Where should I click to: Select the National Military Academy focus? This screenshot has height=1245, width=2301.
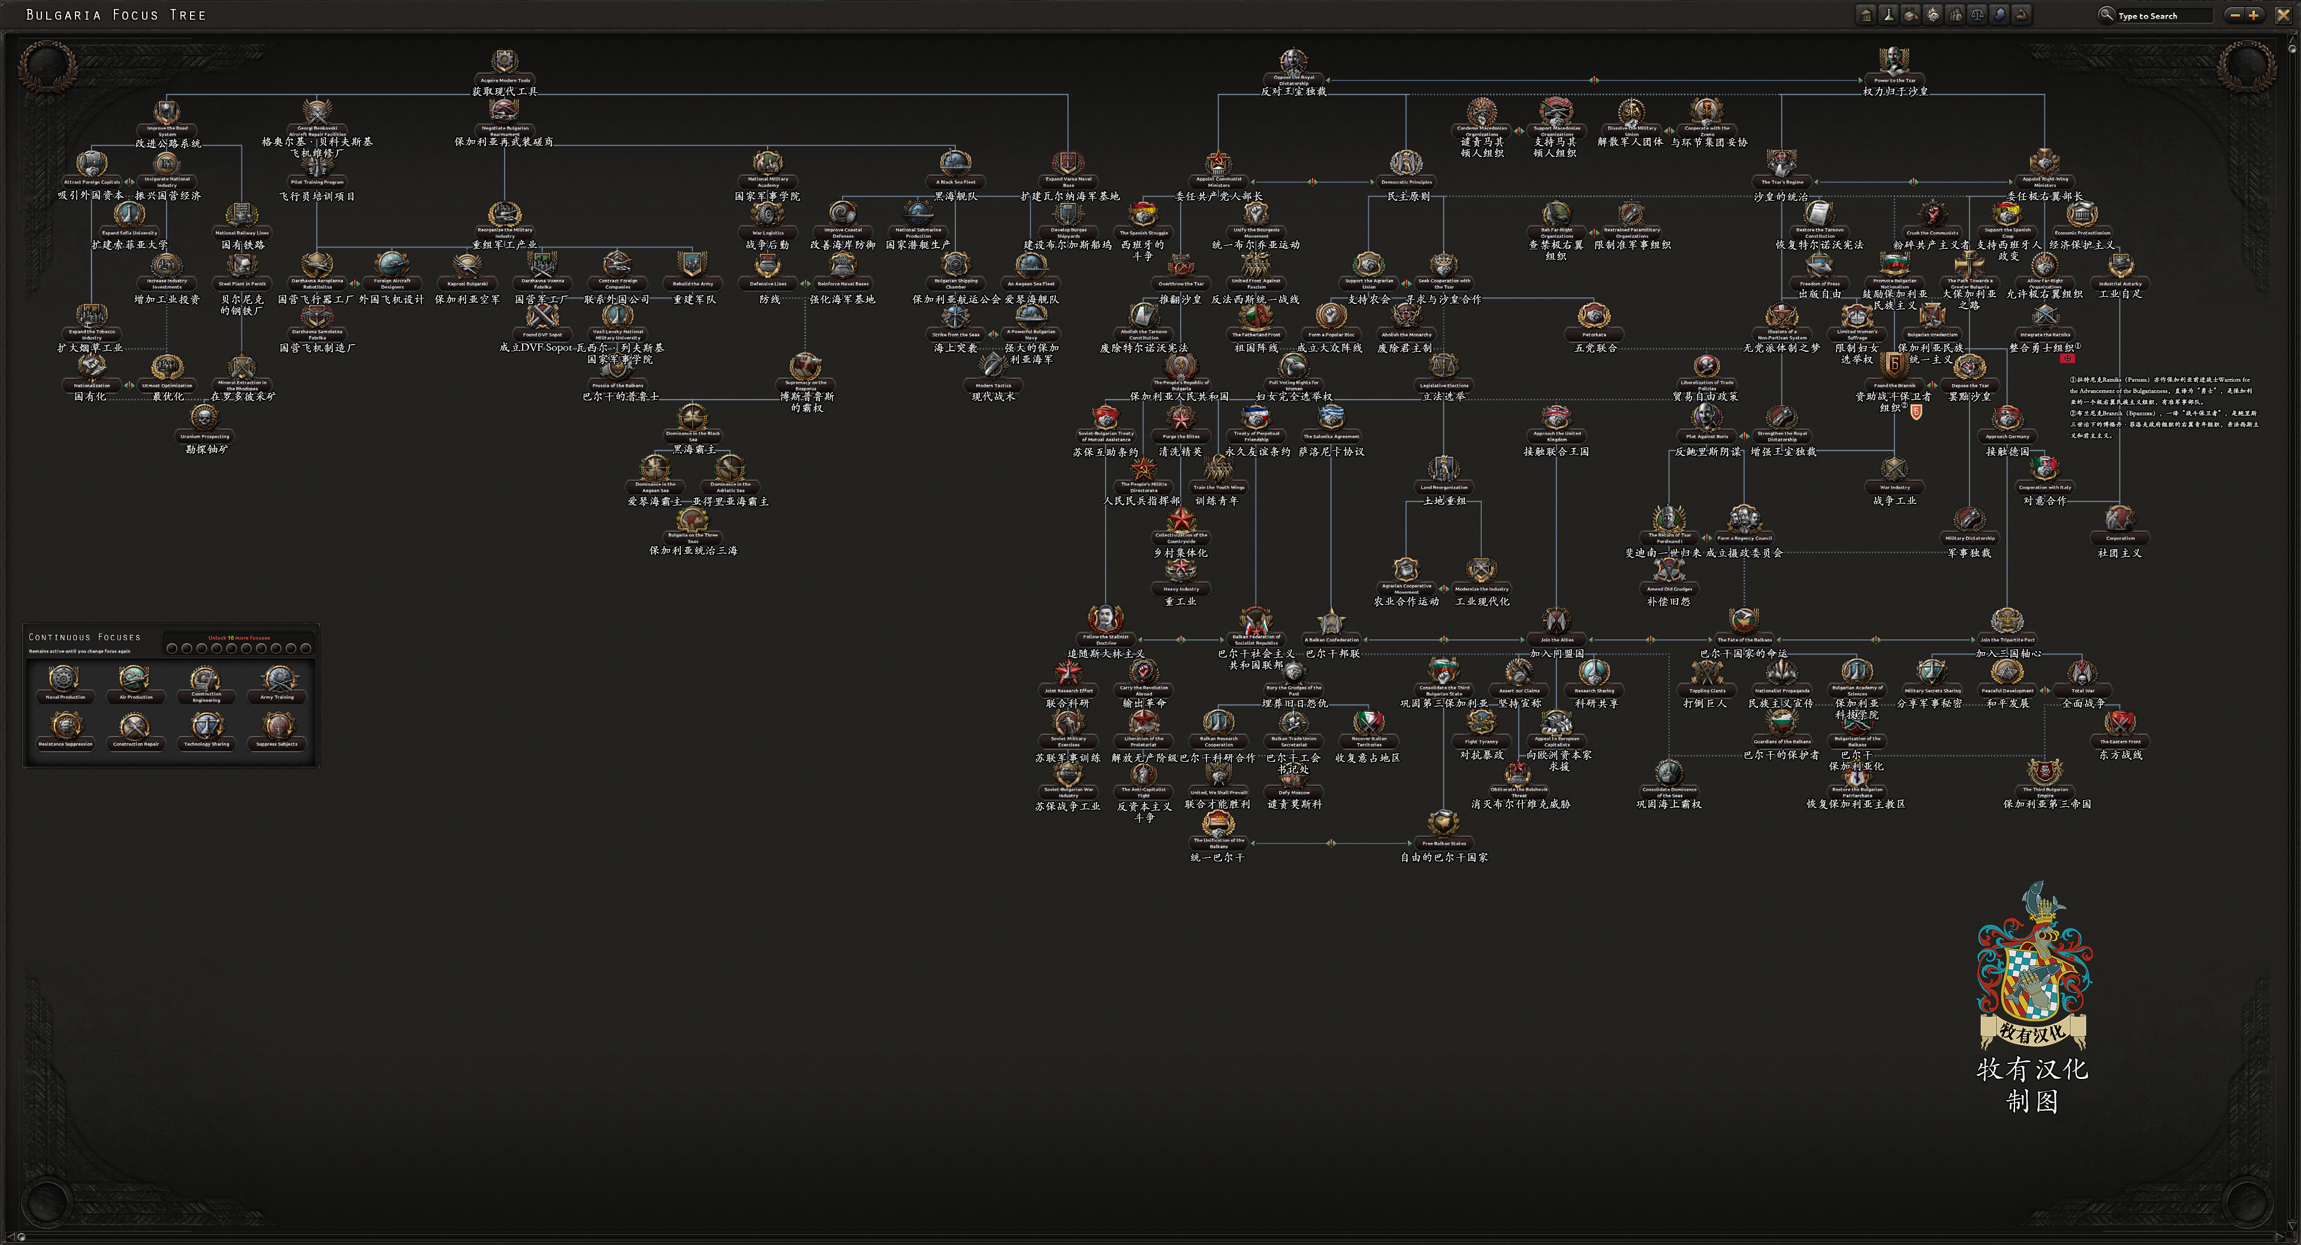pyautogui.click(x=767, y=170)
